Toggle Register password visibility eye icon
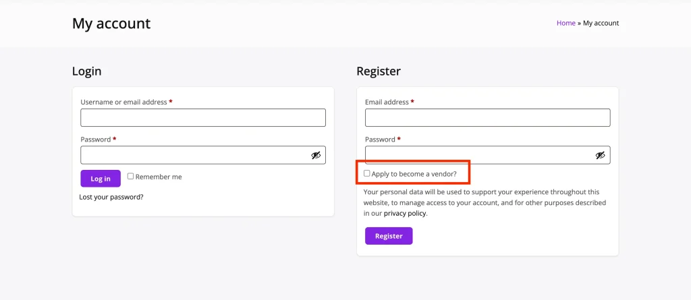 pyautogui.click(x=600, y=155)
